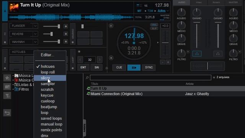Open Editar... in pads menu
The image size is (245, 138).
coord(47,55)
